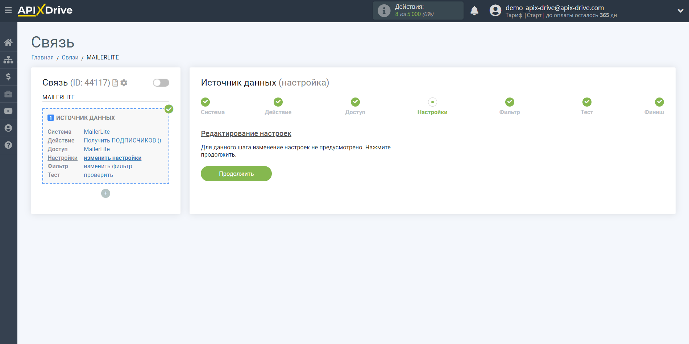Open the notifications bell
This screenshot has height=344, width=689.
pos(474,11)
